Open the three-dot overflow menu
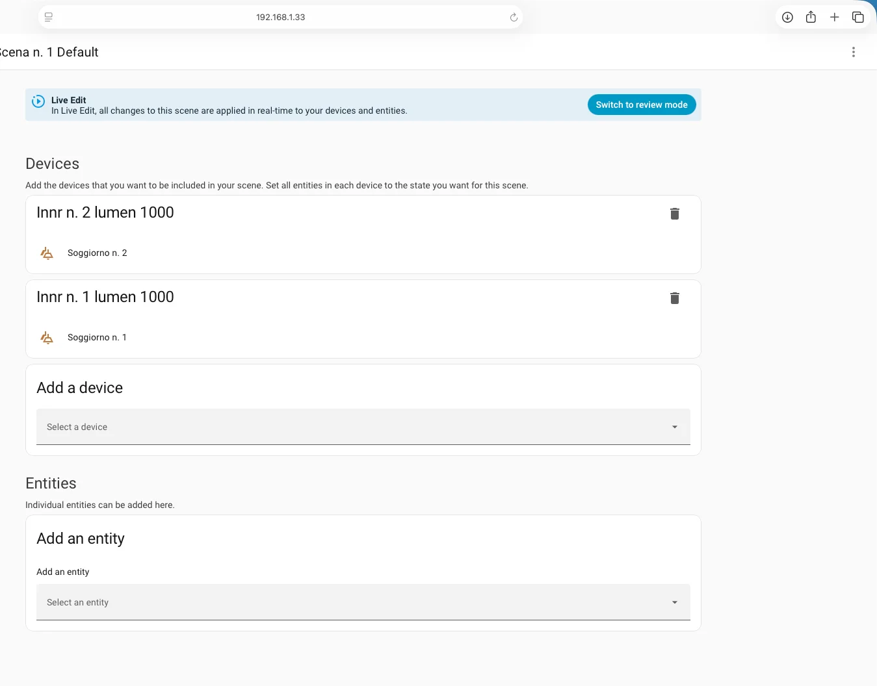This screenshot has width=877, height=686. (854, 52)
